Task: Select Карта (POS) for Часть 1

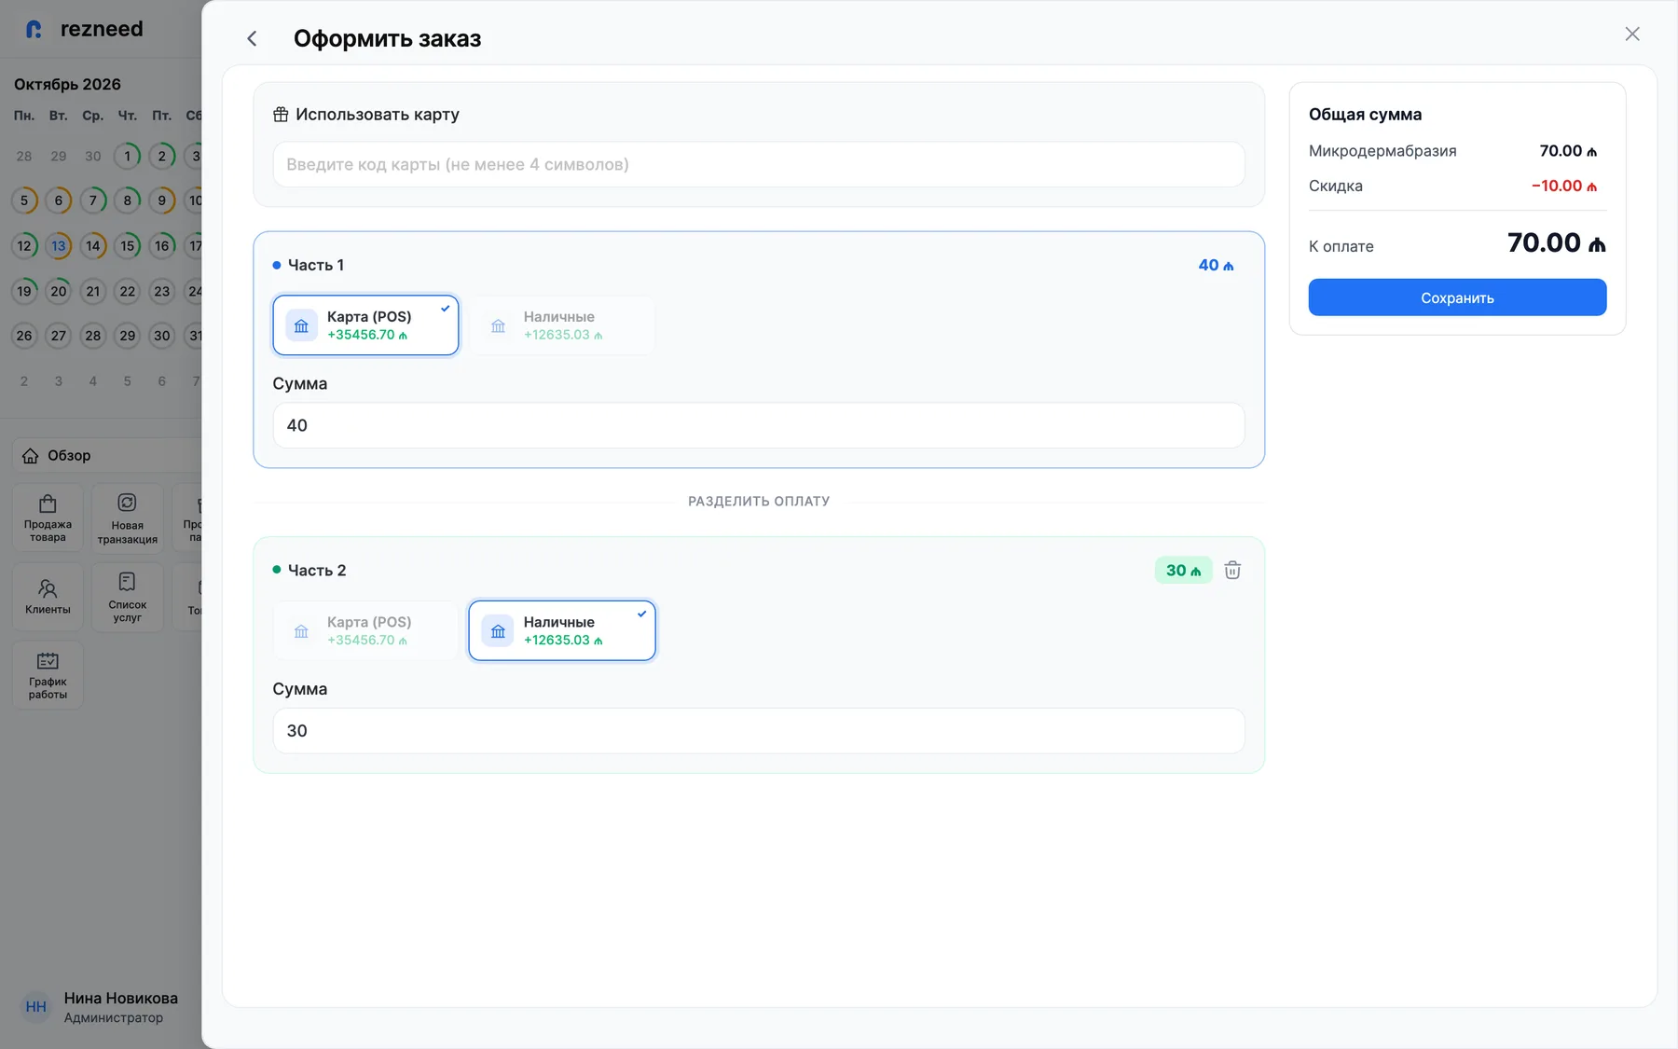Action: tap(365, 325)
